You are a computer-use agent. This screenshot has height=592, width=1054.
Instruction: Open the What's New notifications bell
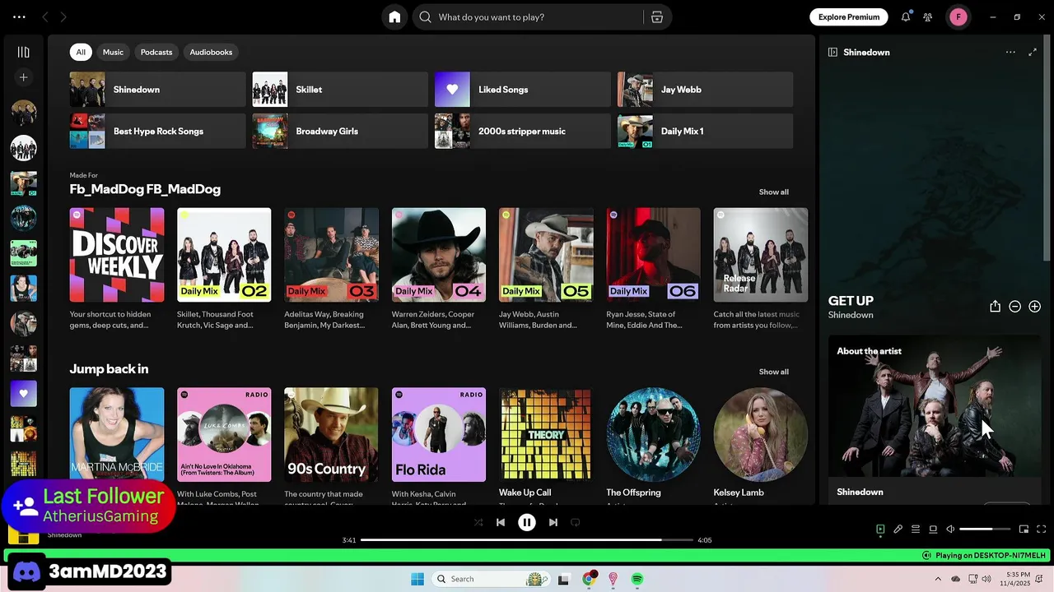(x=906, y=16)
